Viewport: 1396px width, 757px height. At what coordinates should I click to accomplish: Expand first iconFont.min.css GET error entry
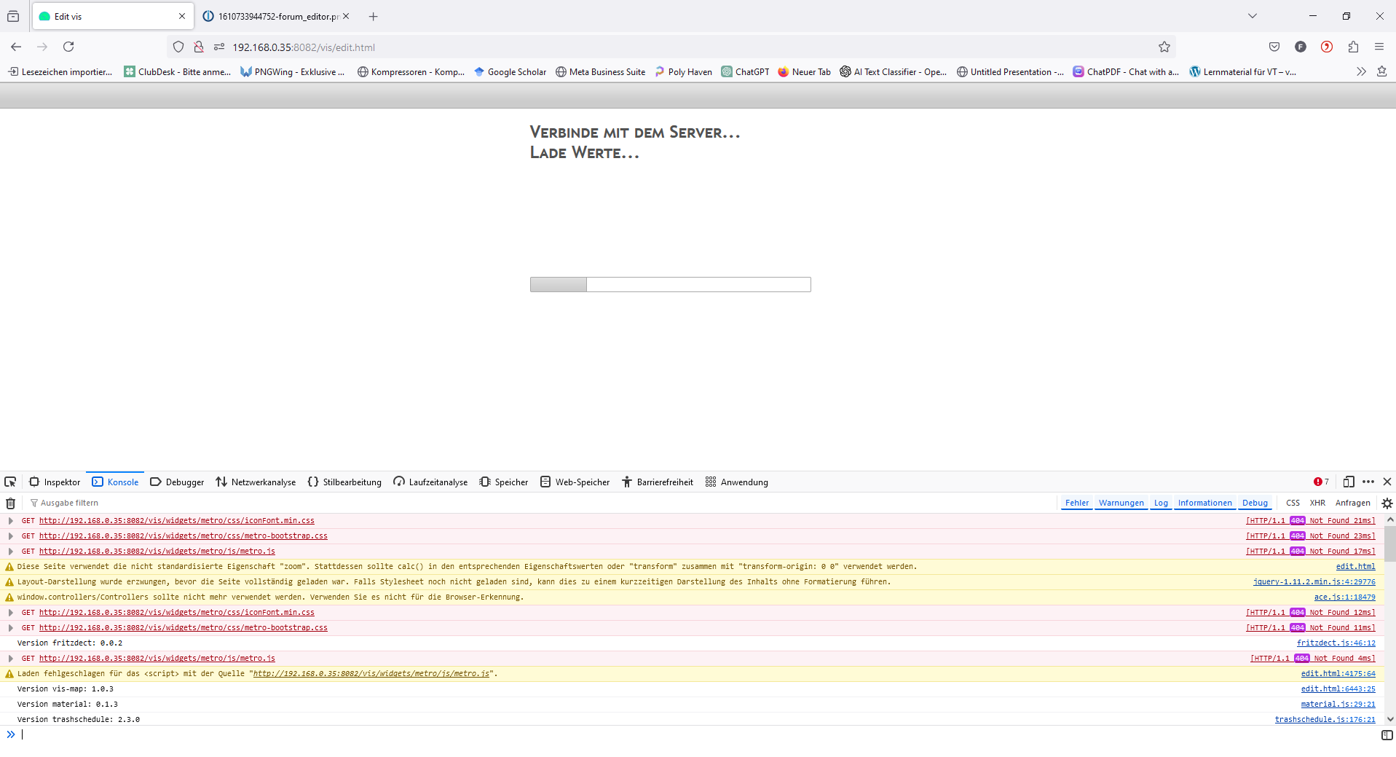(11, 521)
